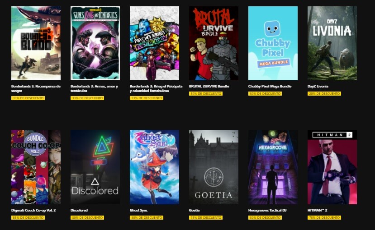Click the Chubby Pixel Mega Bundle cover

click(273, 43)
